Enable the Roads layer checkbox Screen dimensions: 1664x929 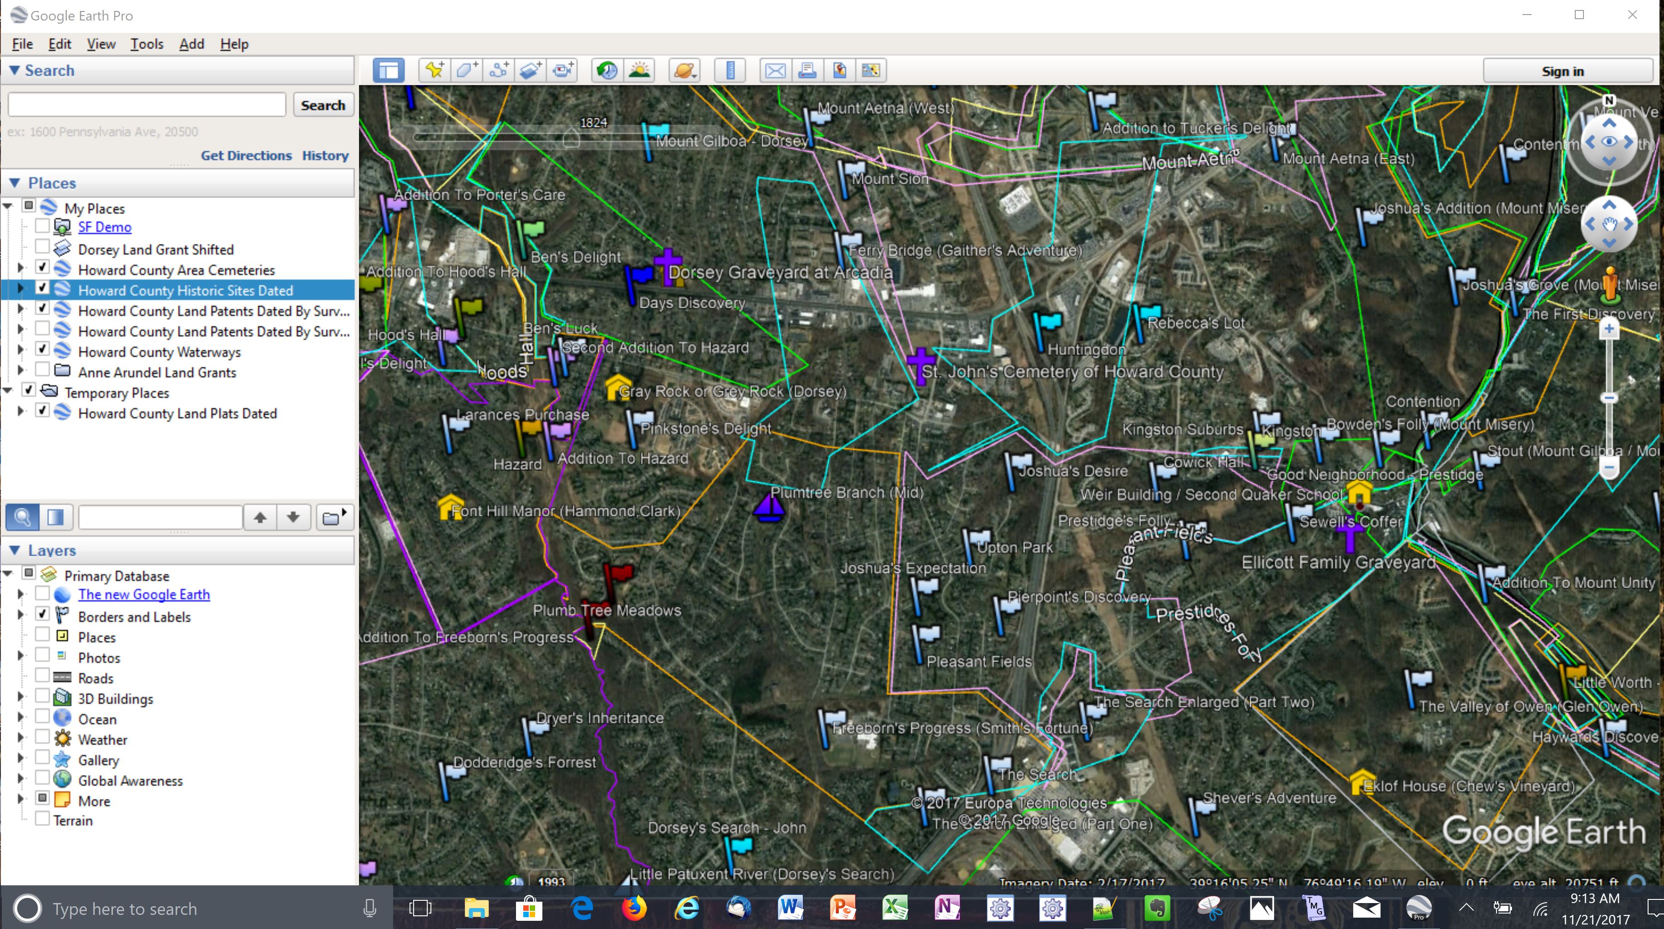(x=42, y=676)
